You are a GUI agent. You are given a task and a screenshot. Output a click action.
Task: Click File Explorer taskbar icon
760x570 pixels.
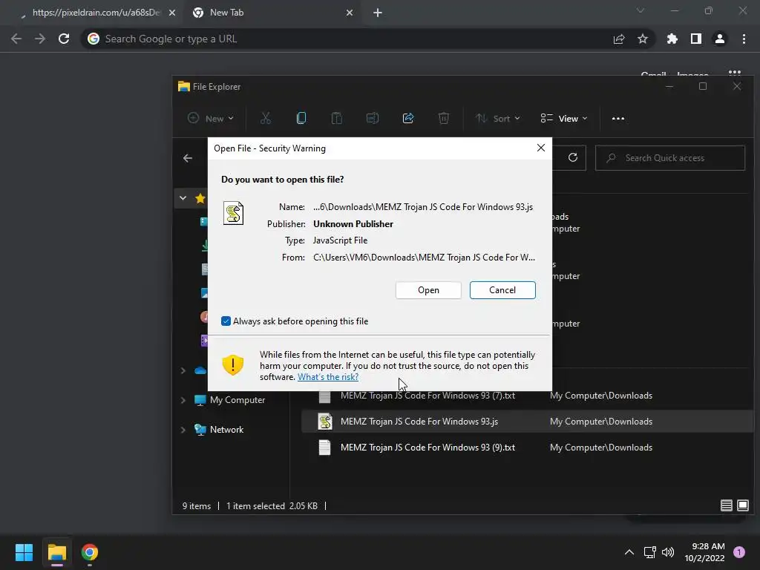(x=56, y=552)
